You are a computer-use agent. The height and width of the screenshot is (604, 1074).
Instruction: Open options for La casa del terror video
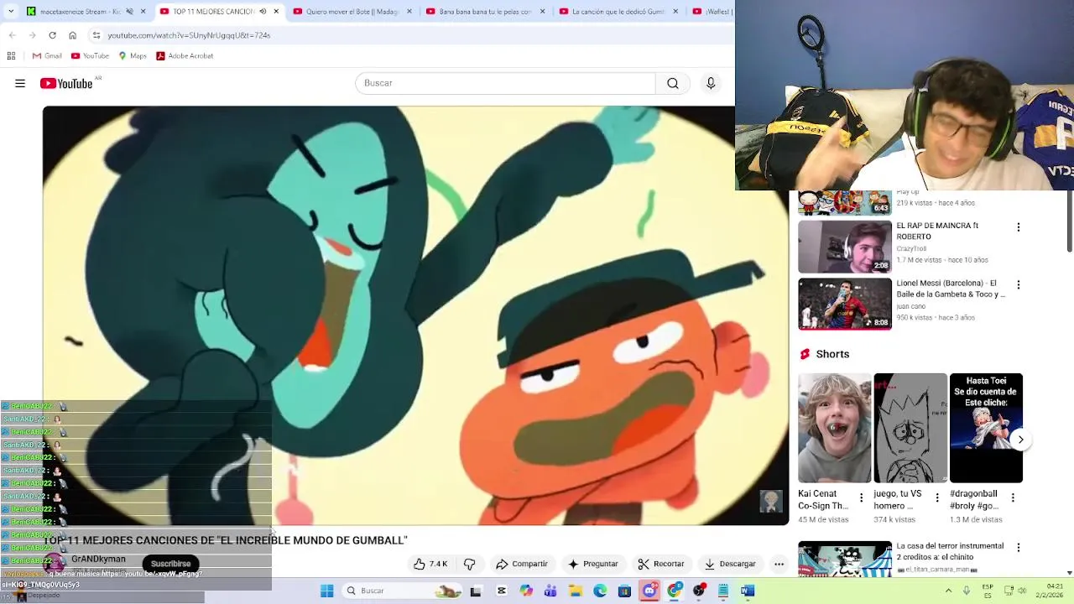tap(1019, 547)
